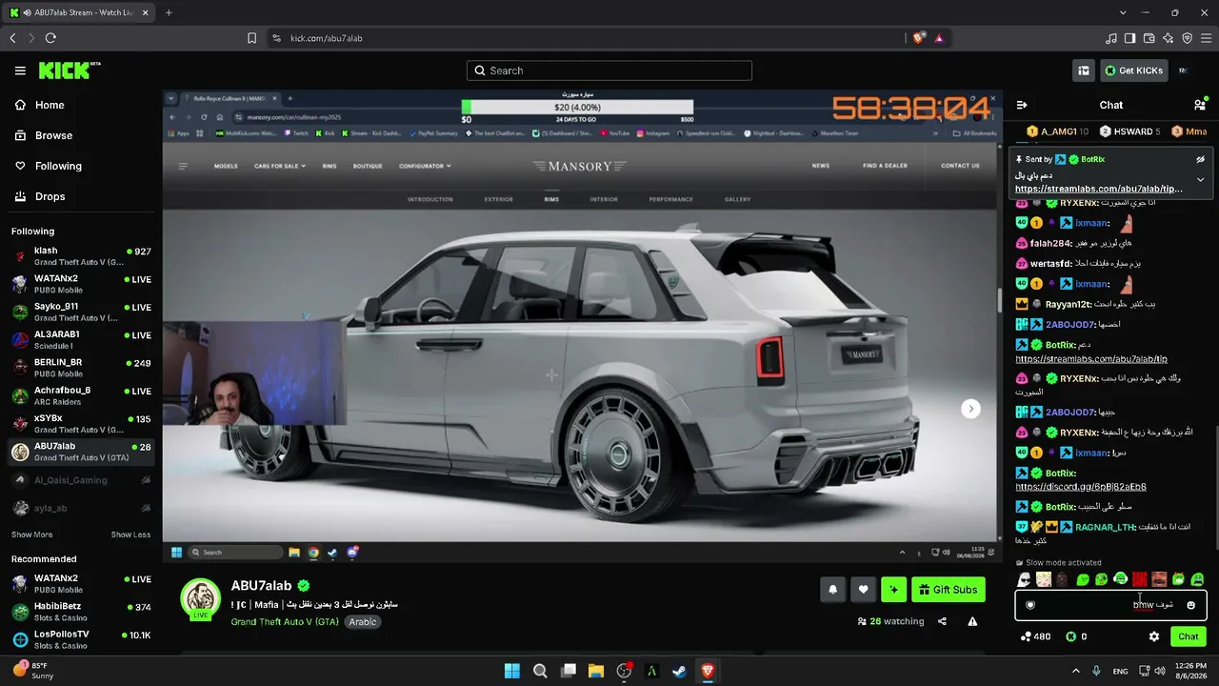This screenshot has width=1219, height=686.
Task: Open chat settings gear
Action: click(x=1154, y=636)
